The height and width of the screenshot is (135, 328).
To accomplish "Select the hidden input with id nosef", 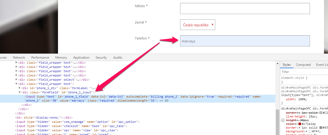I will click(x=63, y=134).
